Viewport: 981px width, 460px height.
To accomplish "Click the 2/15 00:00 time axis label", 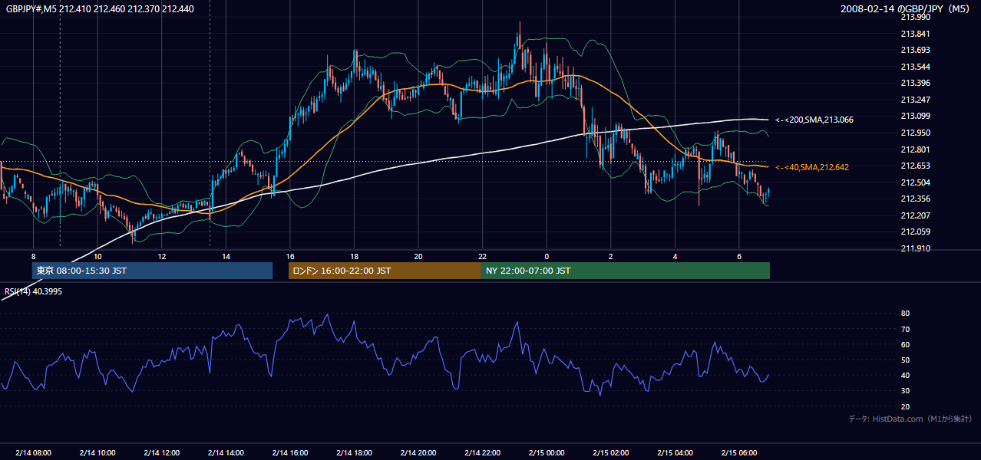I will pyautogui.click(x=546, y=452).
